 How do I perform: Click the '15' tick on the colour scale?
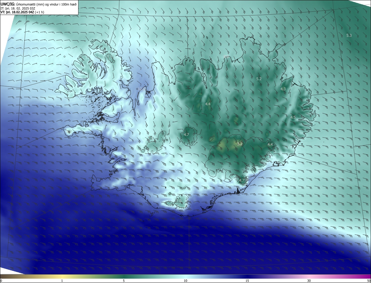coord(247,281)
